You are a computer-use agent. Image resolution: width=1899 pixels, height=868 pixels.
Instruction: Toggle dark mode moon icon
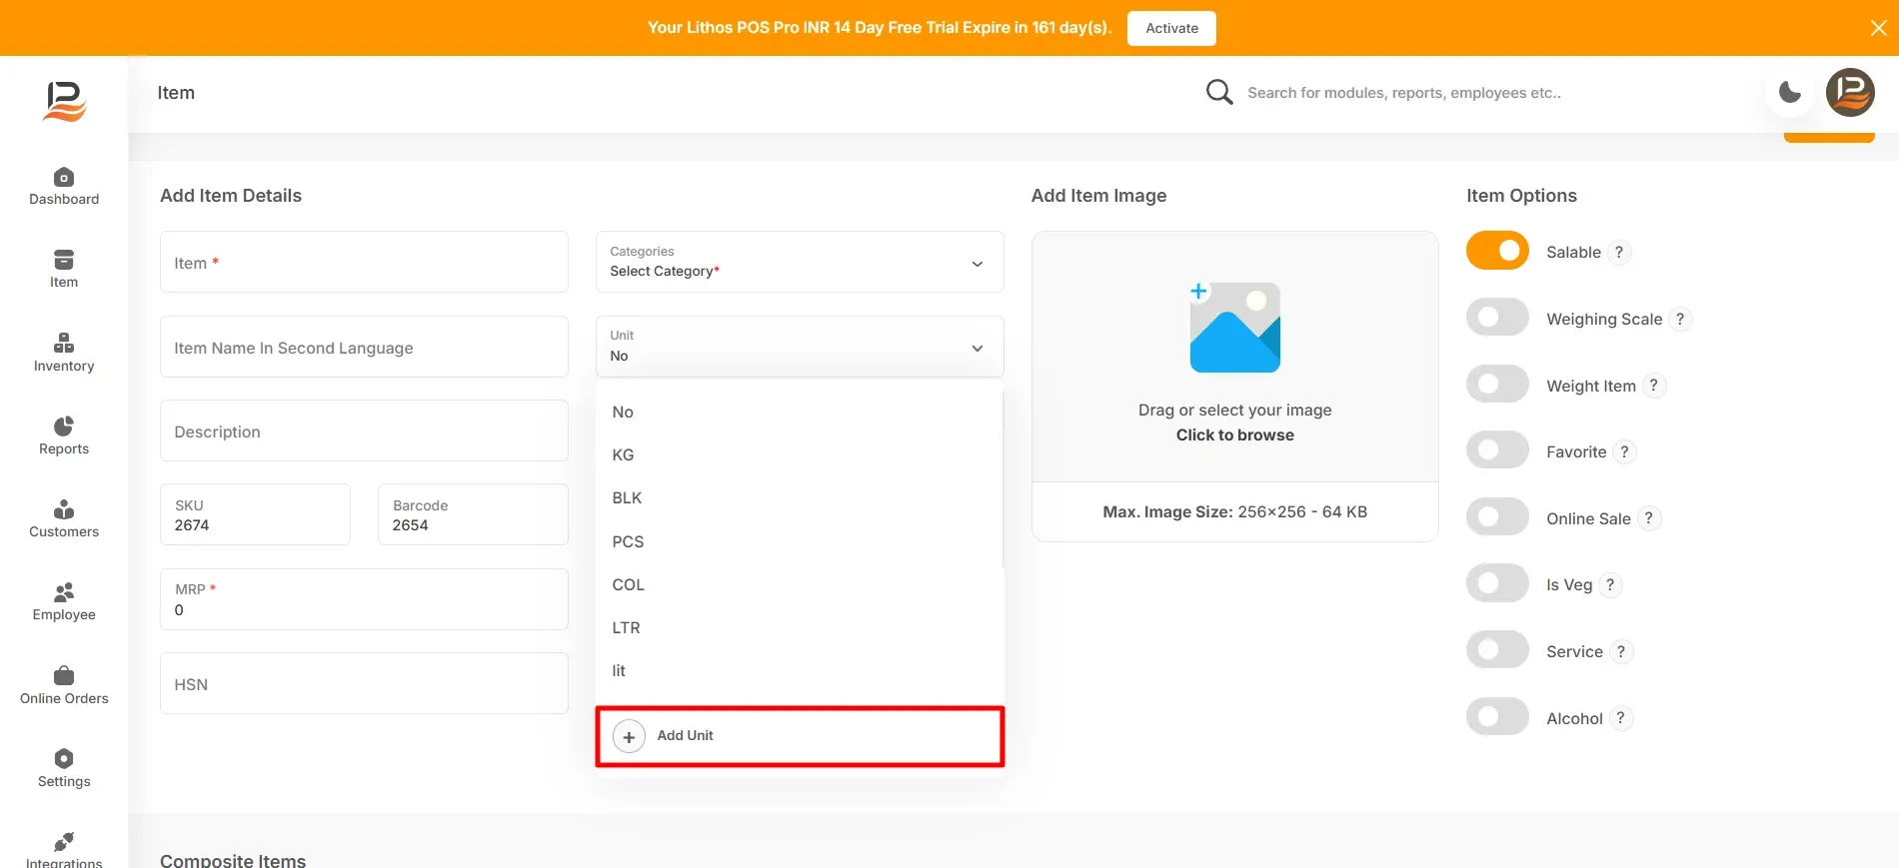point(1790,93)
